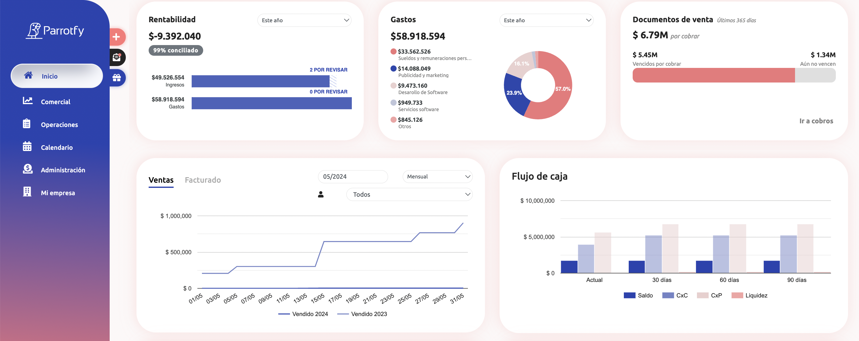859x341 pixels.
Task: Open the Comercial section
Action: tap(55, 102)
